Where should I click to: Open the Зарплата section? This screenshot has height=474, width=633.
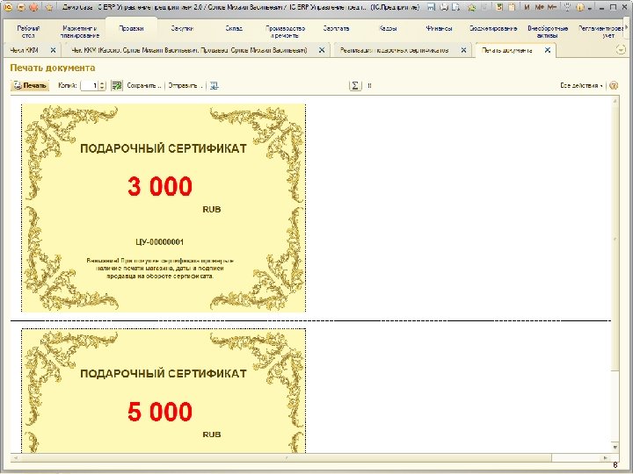tap(336, 29)
